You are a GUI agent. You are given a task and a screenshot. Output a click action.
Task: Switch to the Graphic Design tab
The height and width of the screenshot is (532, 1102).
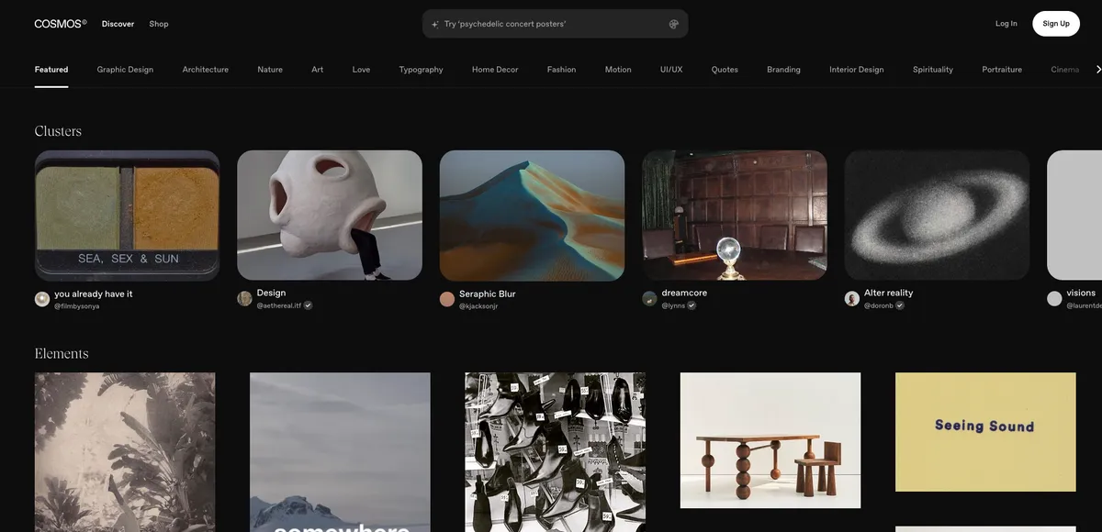[125, 70]
